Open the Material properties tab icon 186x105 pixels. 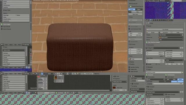click(166, 20)
